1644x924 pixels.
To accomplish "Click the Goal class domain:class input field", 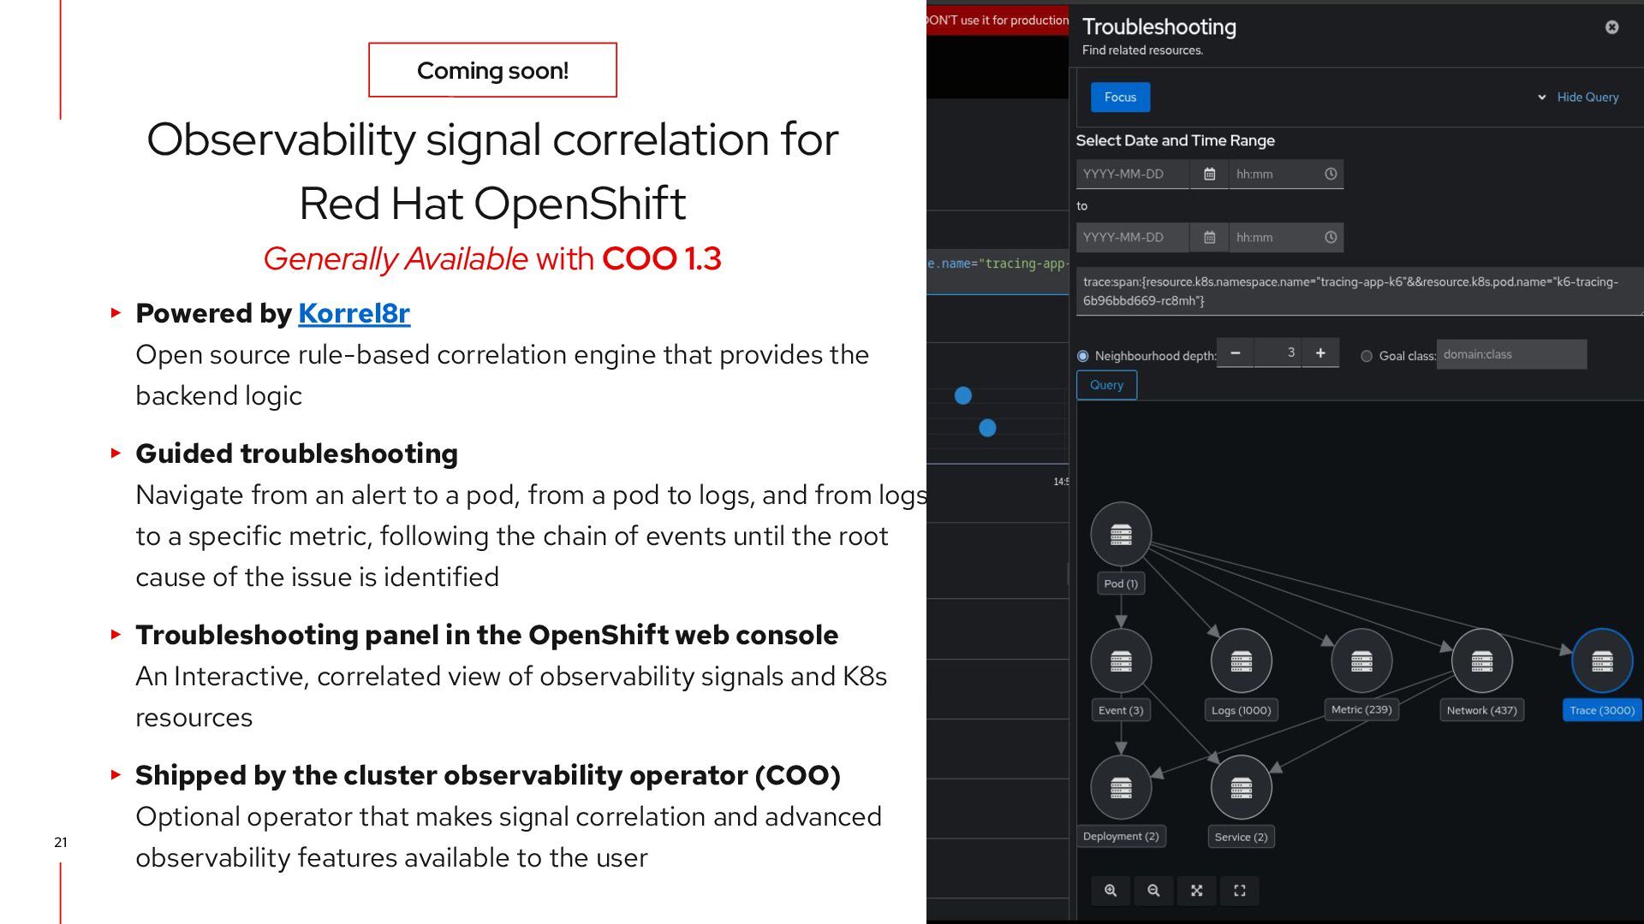I will coord(1511,354).
